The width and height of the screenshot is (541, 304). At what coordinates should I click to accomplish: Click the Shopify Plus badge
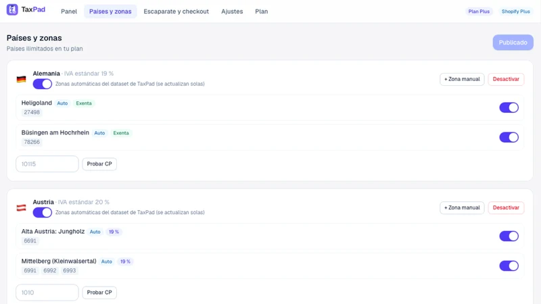tap(516, 11)
